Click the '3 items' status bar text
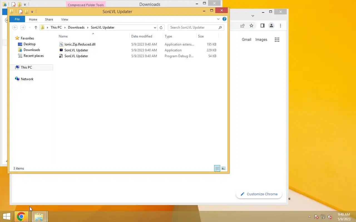The height and width of the screenshot is (222, 356). 19,168
